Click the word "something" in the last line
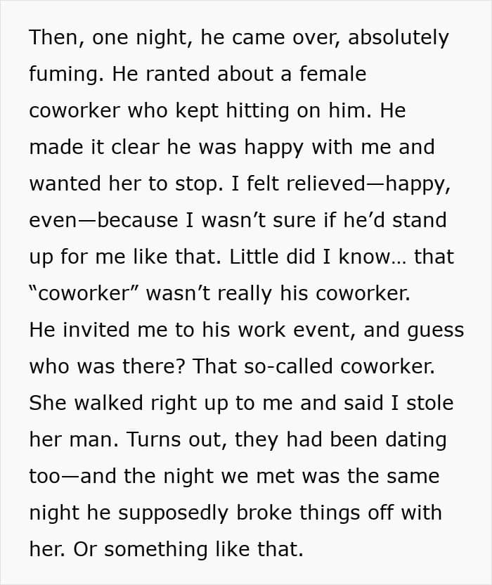Image resolution: width=492 pixels, height=585 pixels. pyautogui.click(x=153, y=549)
